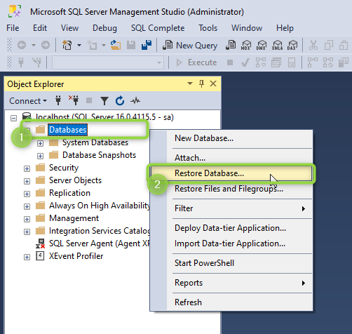The image size is (352, 334).
Task: Open the Debug menu
Action: pos(104,28)
